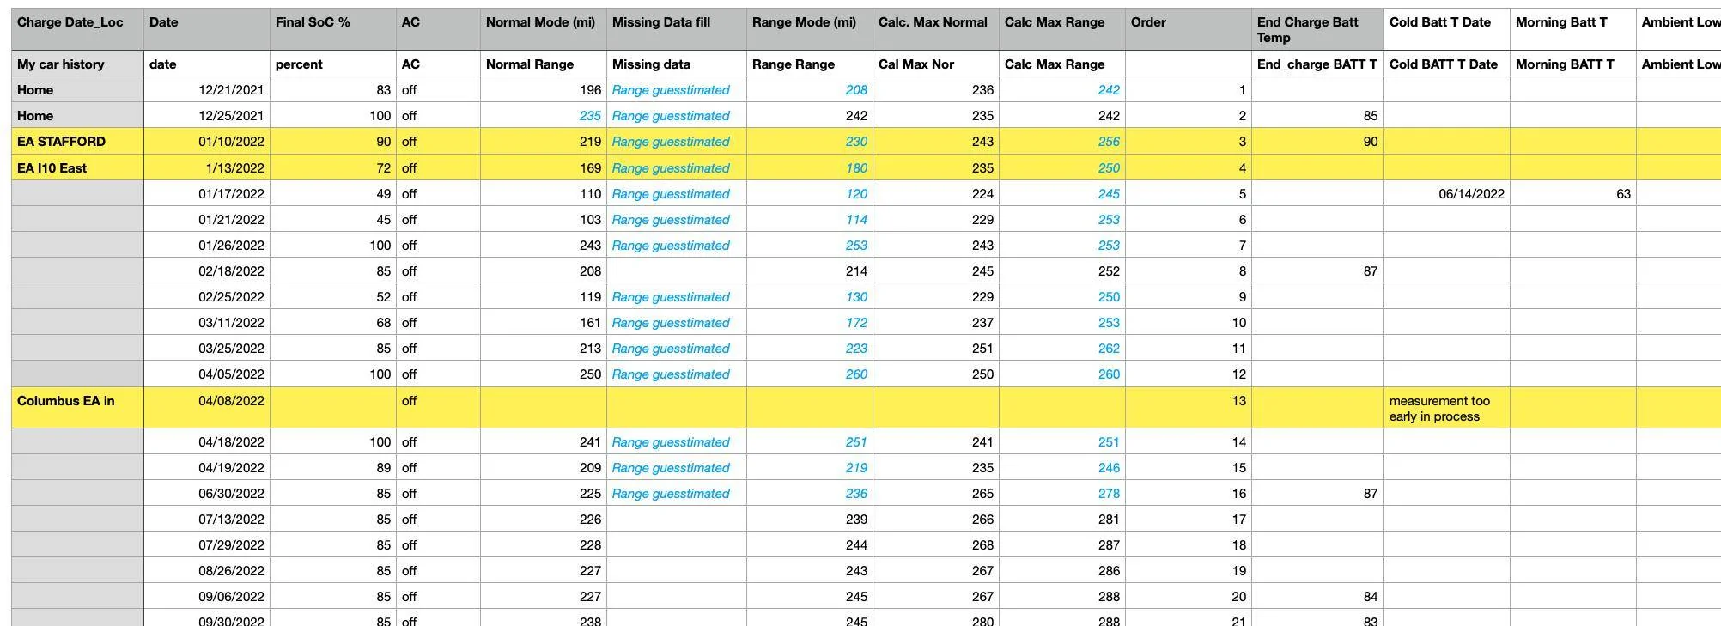Click the Order cell '20'
1721x626 pixels.
(x=1188, y=596)
